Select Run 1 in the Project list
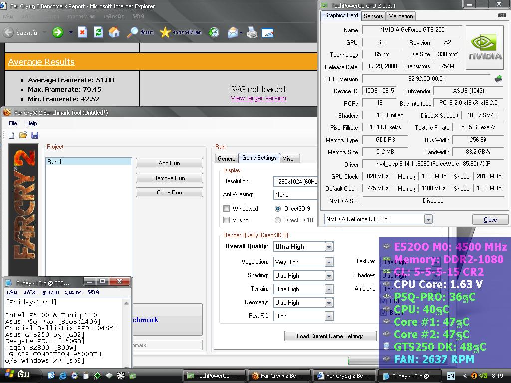 coord(89,161)
